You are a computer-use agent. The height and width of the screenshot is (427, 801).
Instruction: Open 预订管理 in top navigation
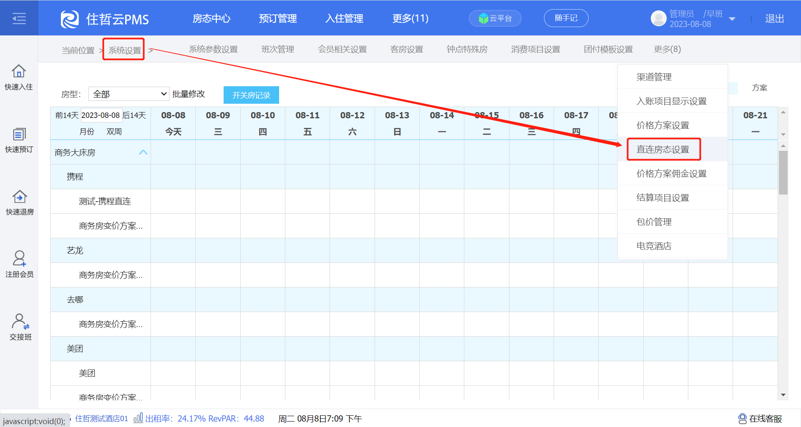(278, 18)
